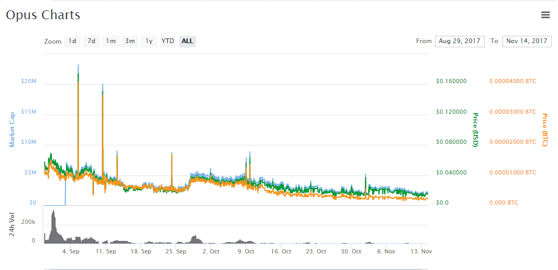Click the Zoom label text
558x270 pixels.
[x=52, y=42]
